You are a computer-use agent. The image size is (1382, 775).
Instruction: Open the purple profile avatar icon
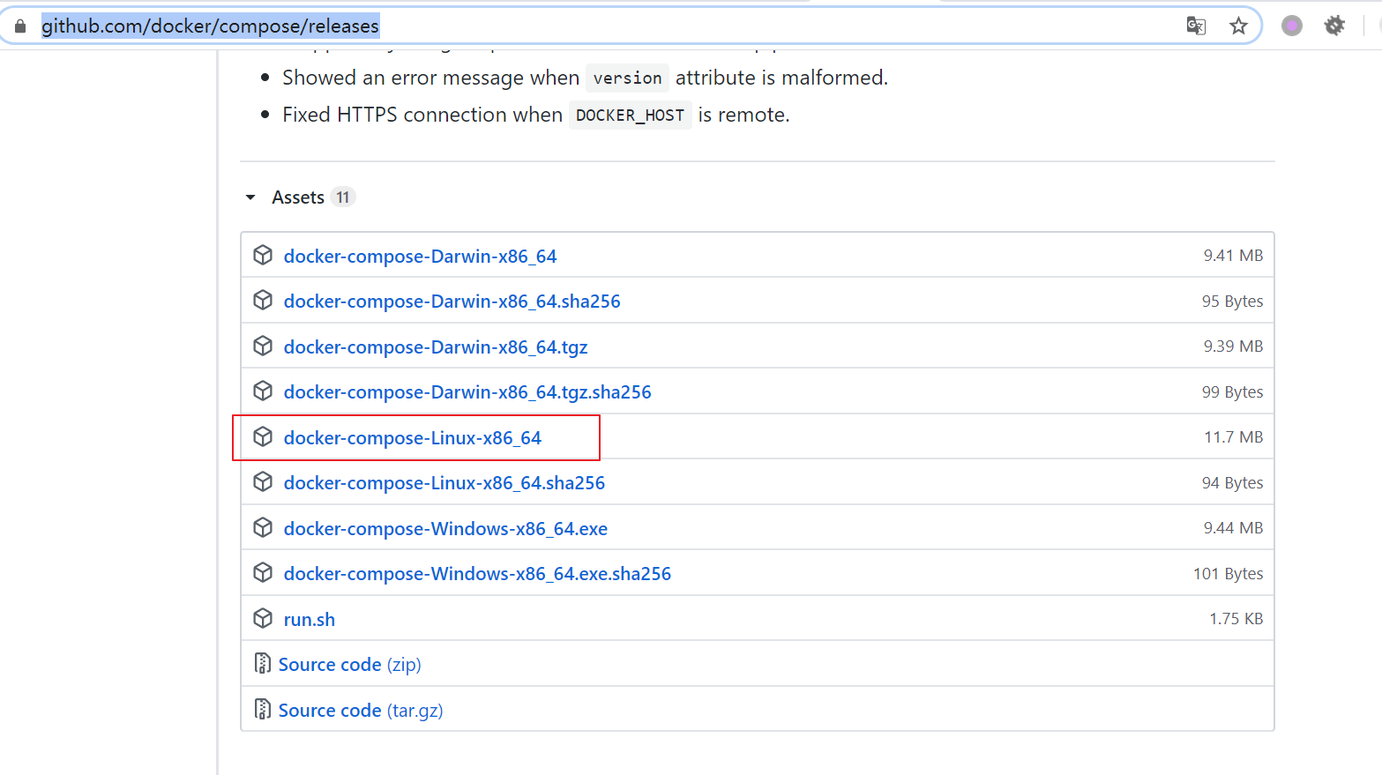(1292, 26)
